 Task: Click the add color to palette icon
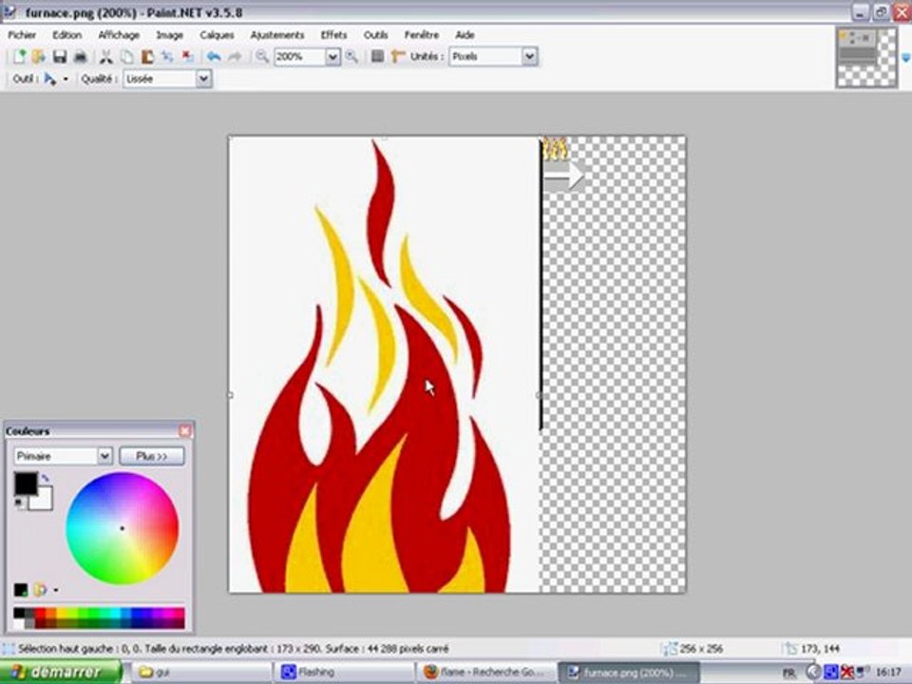click(21, 590)
